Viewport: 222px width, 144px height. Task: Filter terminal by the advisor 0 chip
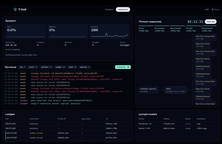tap(85, 67)
